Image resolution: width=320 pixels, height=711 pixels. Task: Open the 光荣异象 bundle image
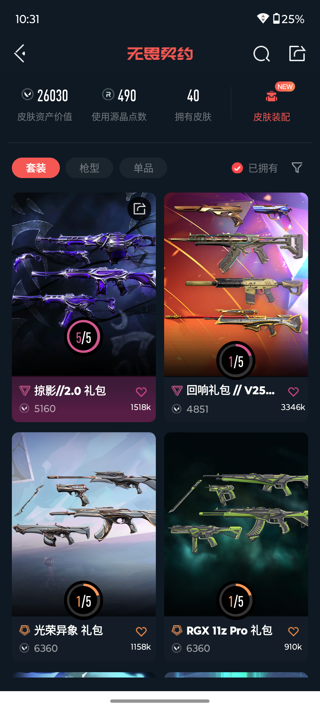(84, 524)
